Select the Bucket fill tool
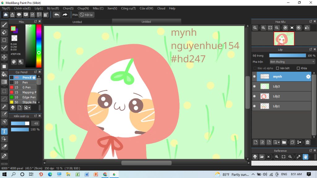 [x=4, y=74]
